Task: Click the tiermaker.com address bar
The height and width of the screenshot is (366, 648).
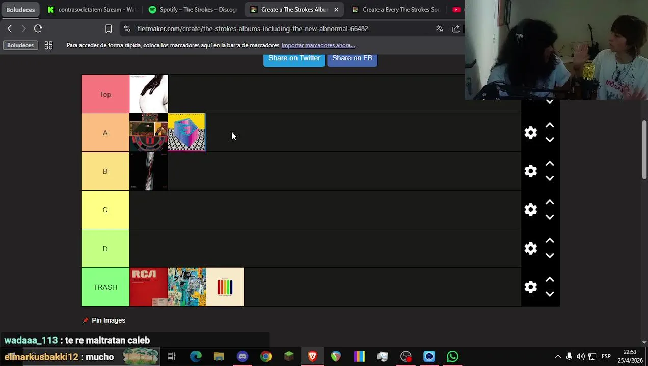Action: tap(253, 28)
